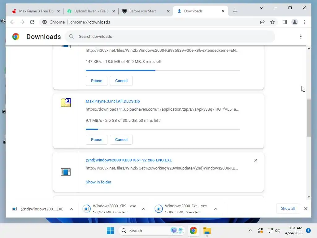Open Max.Payne.3.Incl.All.DLCS.zip link
Image resolution: width=317 pixels, height=238 pixels.
pos(113,101)
